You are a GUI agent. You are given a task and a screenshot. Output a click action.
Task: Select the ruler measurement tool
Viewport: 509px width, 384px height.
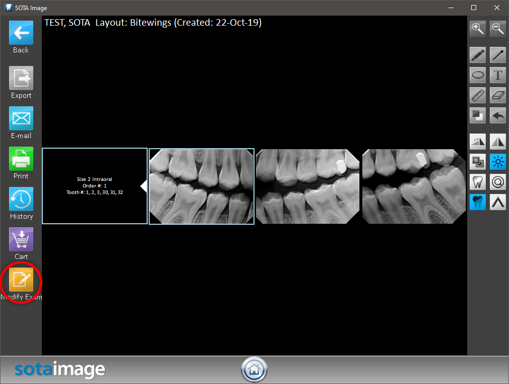(478, 95)
